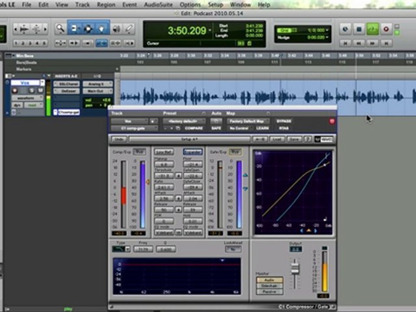Open the SSLChannel insert
This screenshot has width=416, height=312.
67,84
